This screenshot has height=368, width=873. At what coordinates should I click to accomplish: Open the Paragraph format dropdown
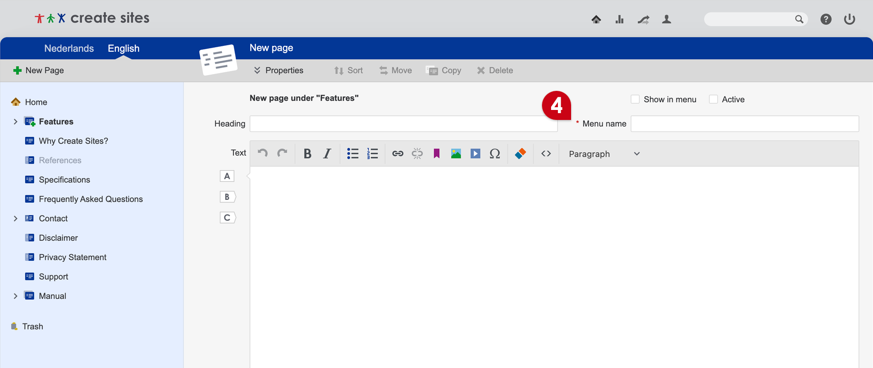(x=604, y=154)
